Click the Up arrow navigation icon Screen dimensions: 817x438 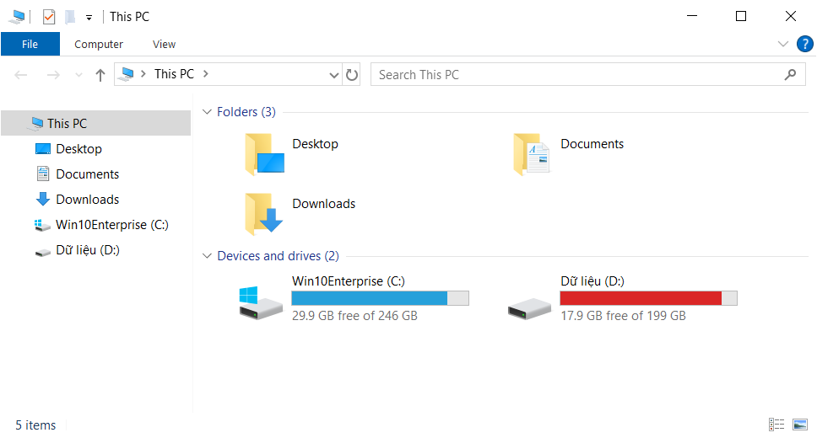pyautogui.click(x=100, y=75)
